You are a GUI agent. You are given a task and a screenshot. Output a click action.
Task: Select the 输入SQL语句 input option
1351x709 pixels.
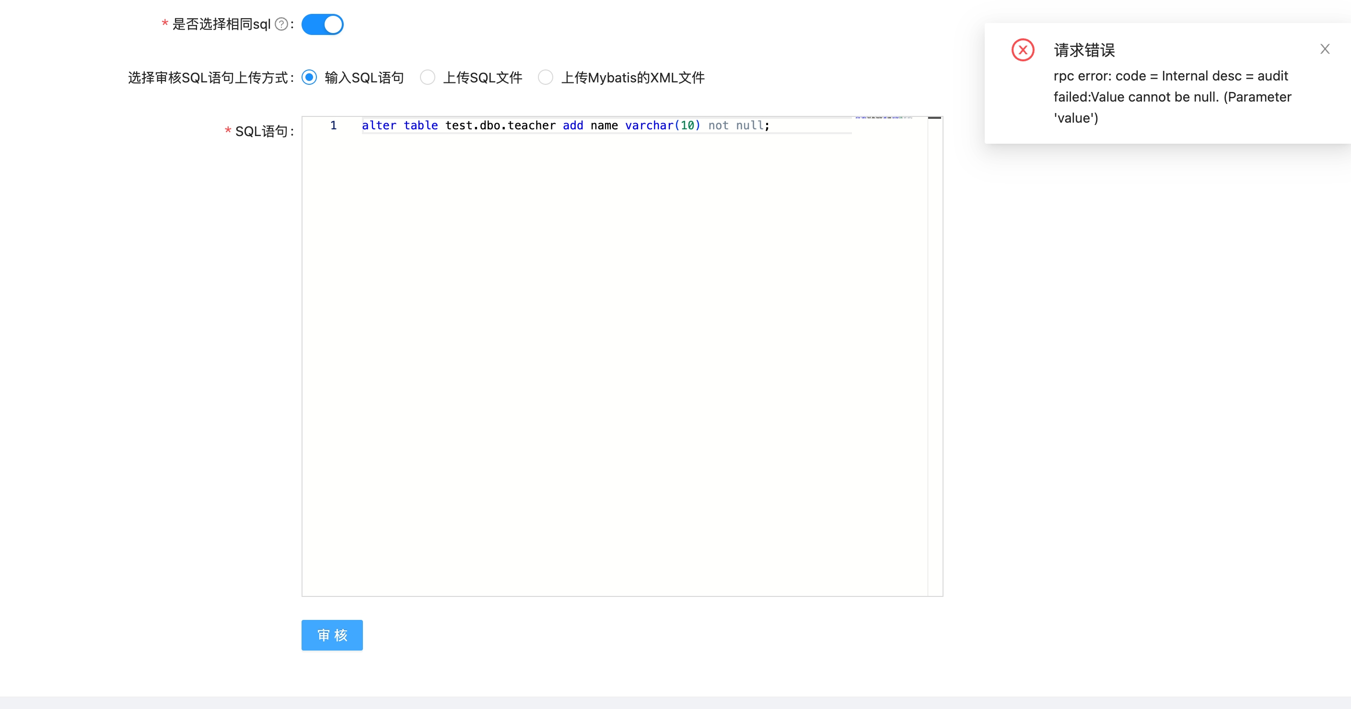[309, 77]
